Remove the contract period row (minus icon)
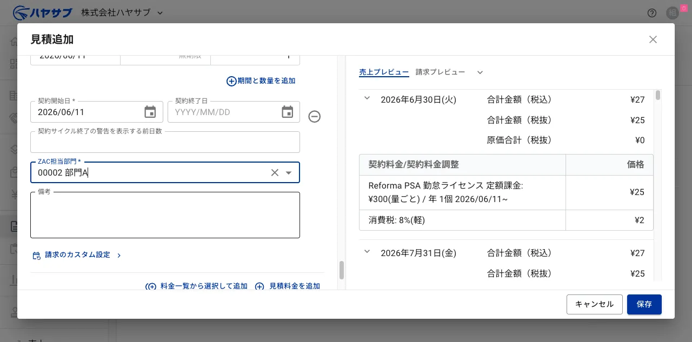 [315, 117]
